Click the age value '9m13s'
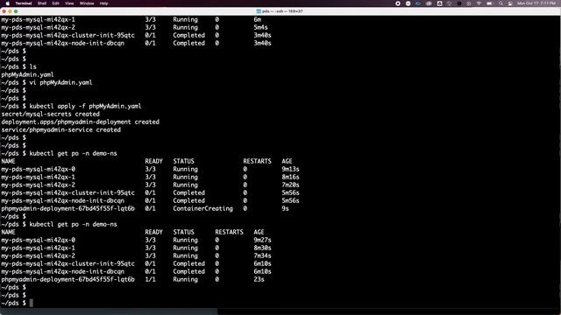Screen dimensions: 561x315 [290, 169]
